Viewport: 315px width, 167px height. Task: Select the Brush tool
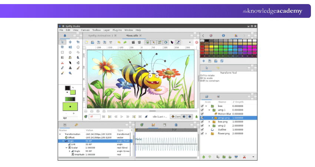point(62,73)
